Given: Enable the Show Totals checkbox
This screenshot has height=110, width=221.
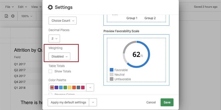Looking at the screenshot, I should pos(50,71).
